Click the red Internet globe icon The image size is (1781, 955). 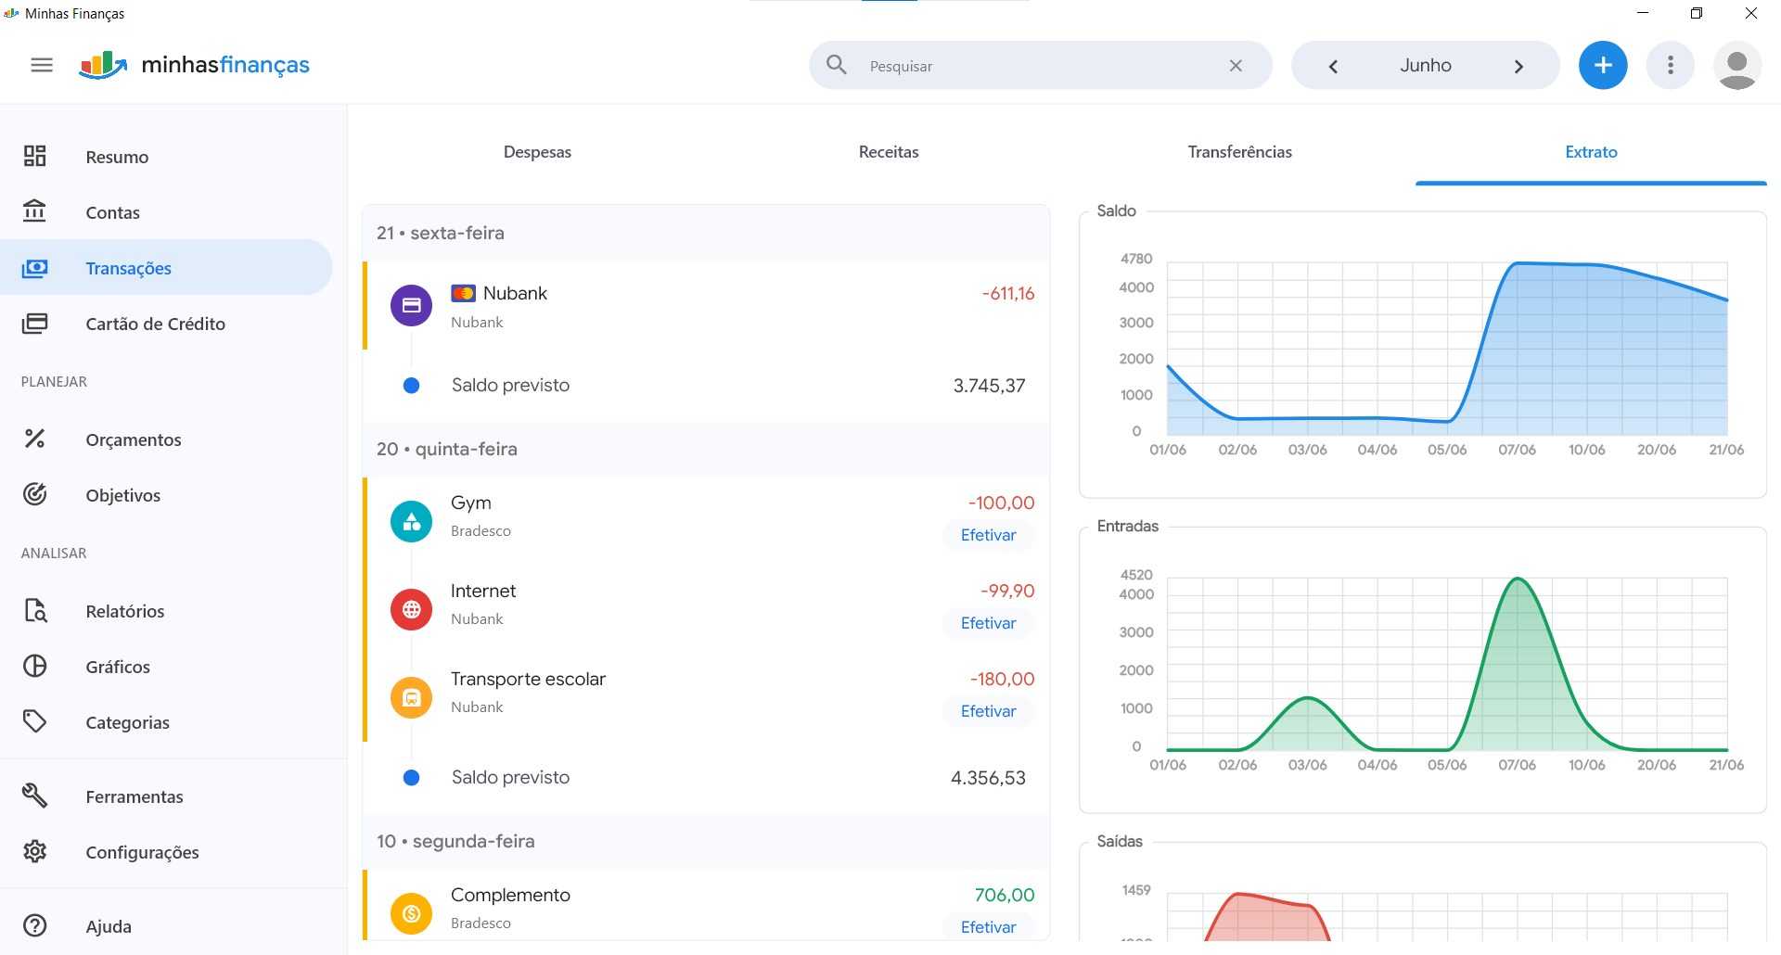pos(411,609)
